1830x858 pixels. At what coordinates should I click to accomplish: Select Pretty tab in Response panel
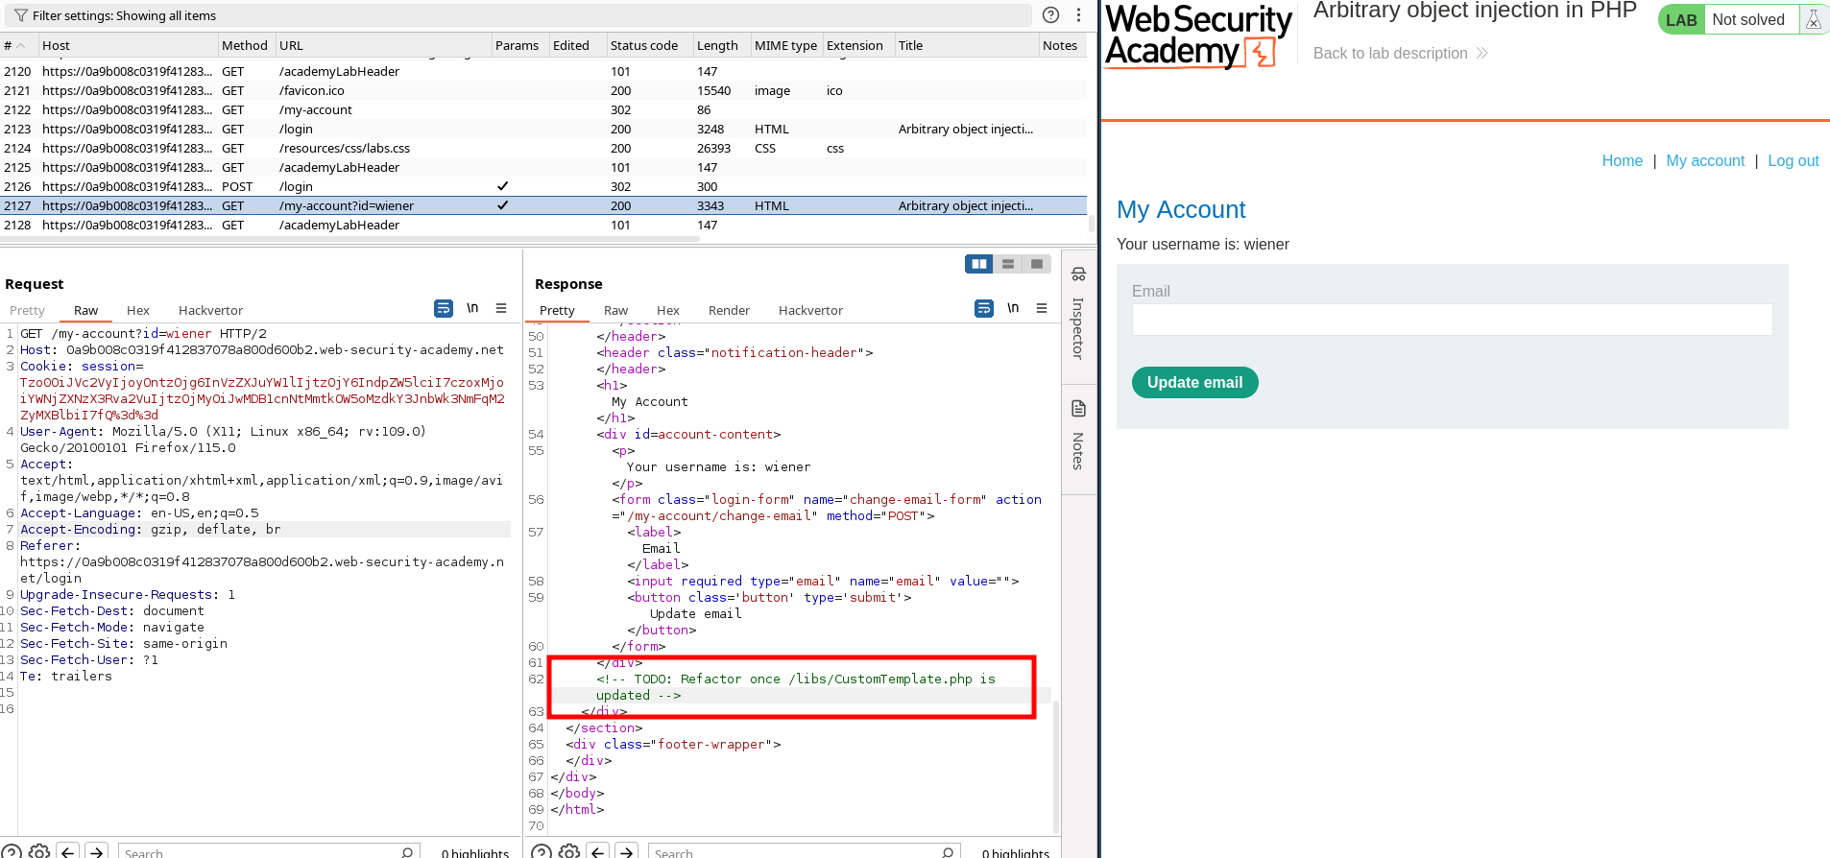click(x=557, y=310)
